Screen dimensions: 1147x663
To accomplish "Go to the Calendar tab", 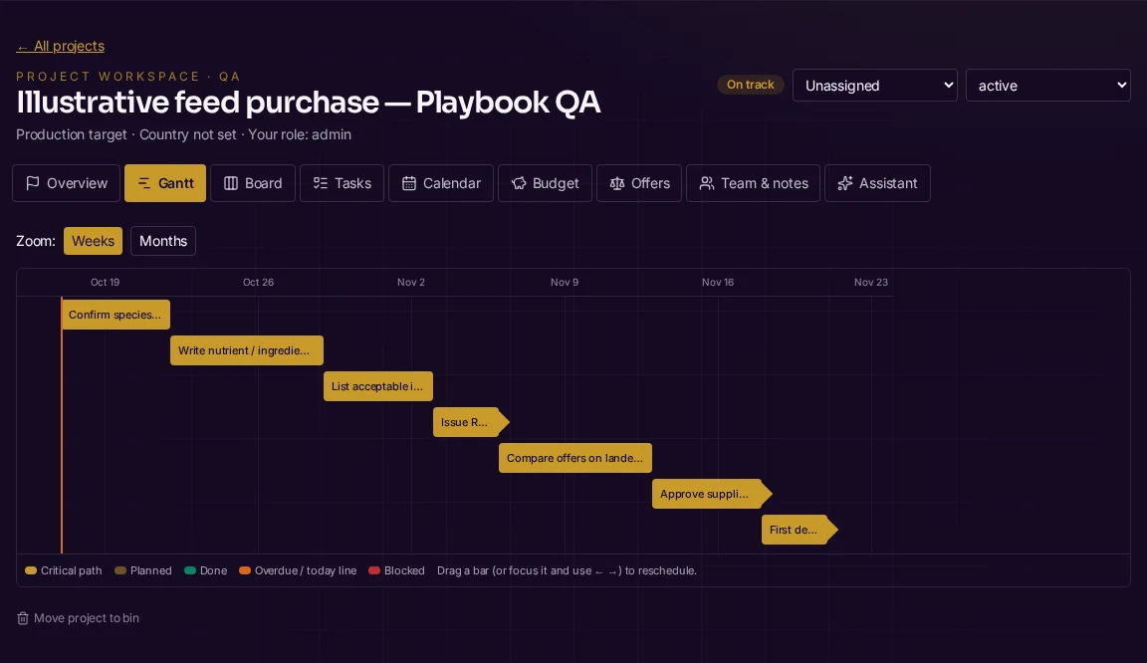I will pos(441,183).
